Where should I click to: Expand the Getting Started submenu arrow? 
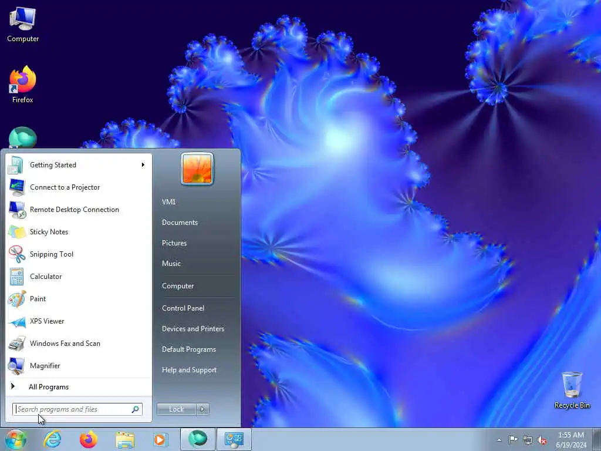tap(143, 165)
